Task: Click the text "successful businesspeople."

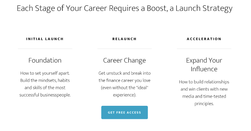Action: click(x=45, y=95)
